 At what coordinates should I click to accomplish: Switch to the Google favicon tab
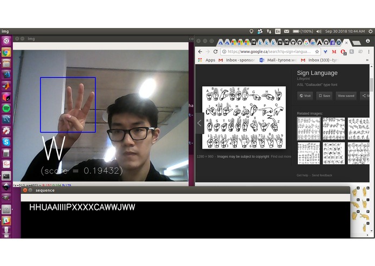pyautogui.click(x=306, y=43)
